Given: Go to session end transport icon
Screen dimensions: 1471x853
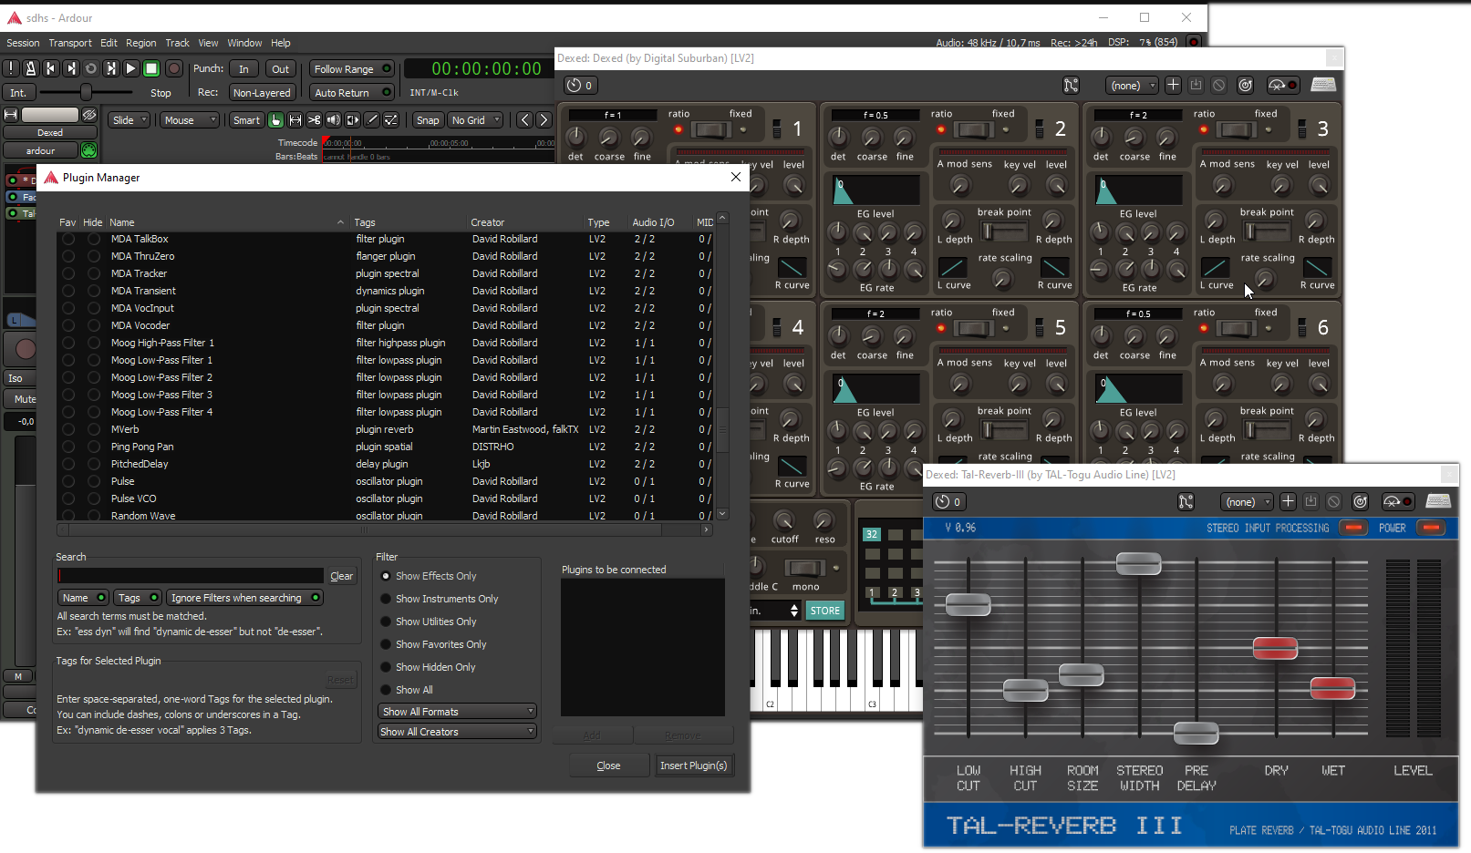Looking at the screenshot, I should 71,68.
